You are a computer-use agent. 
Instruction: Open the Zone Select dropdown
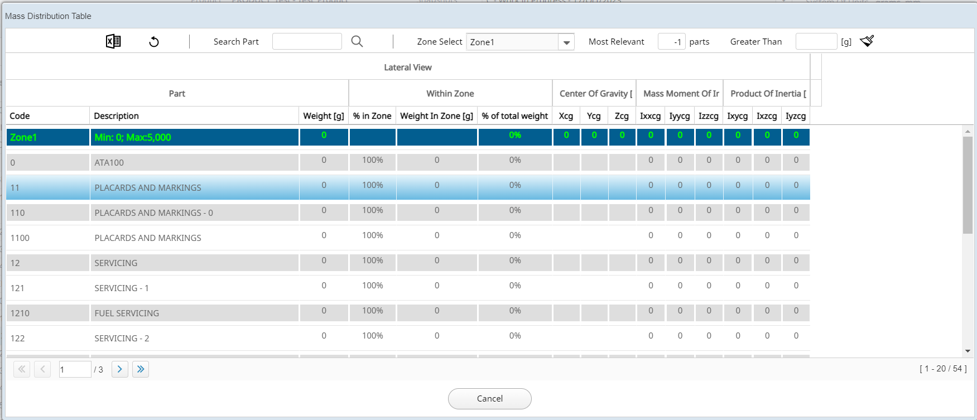[566, 42]
